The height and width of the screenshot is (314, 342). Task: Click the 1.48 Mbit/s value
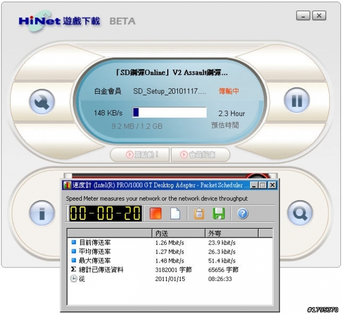coord(169,261)
